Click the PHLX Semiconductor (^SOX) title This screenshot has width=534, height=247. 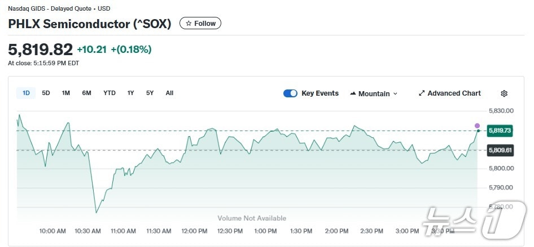click(x=90, y=24)
